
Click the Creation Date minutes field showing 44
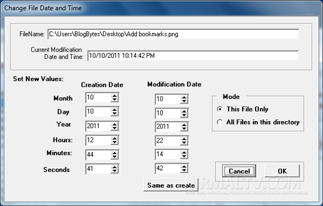[98, 155]
